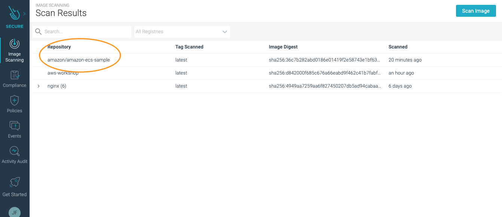This screenshot has width=502, height=217.
Task: Sort by the Scanned column header
Action: coord(398,47)
